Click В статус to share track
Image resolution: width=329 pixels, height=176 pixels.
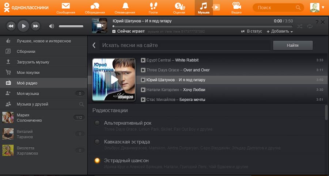[x=252, y=31]
